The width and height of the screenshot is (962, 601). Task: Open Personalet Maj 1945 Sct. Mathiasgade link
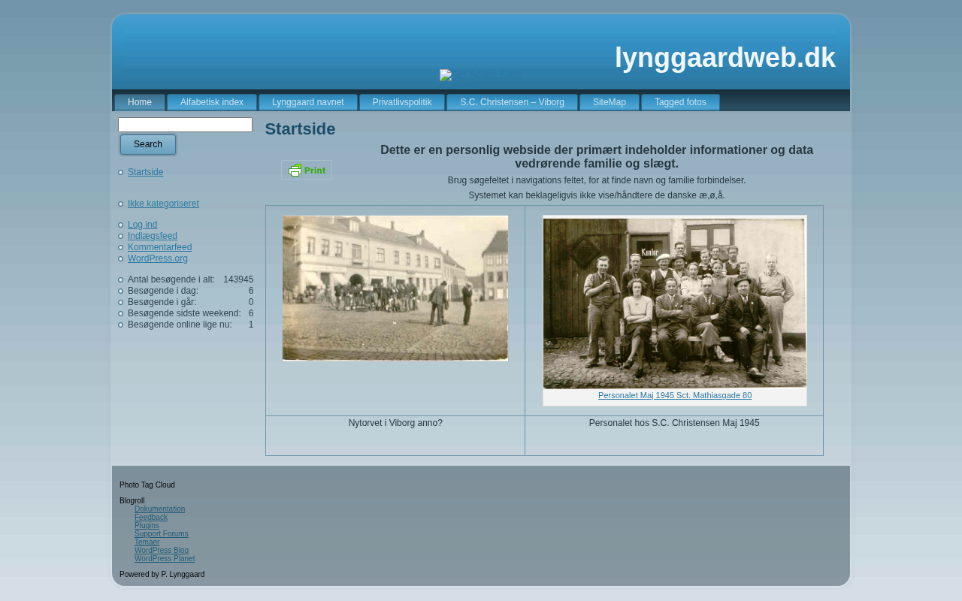coord(674,395)
